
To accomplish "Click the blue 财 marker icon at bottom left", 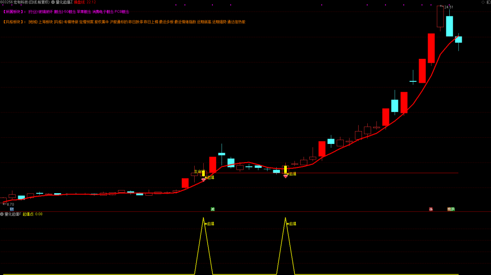I will pyautogui.click(x=12, y=209).
